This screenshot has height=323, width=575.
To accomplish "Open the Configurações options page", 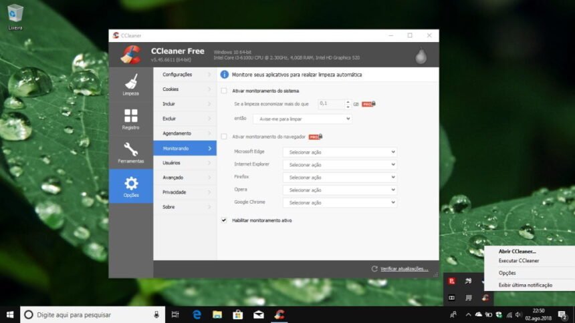I will tap(185, 74).
